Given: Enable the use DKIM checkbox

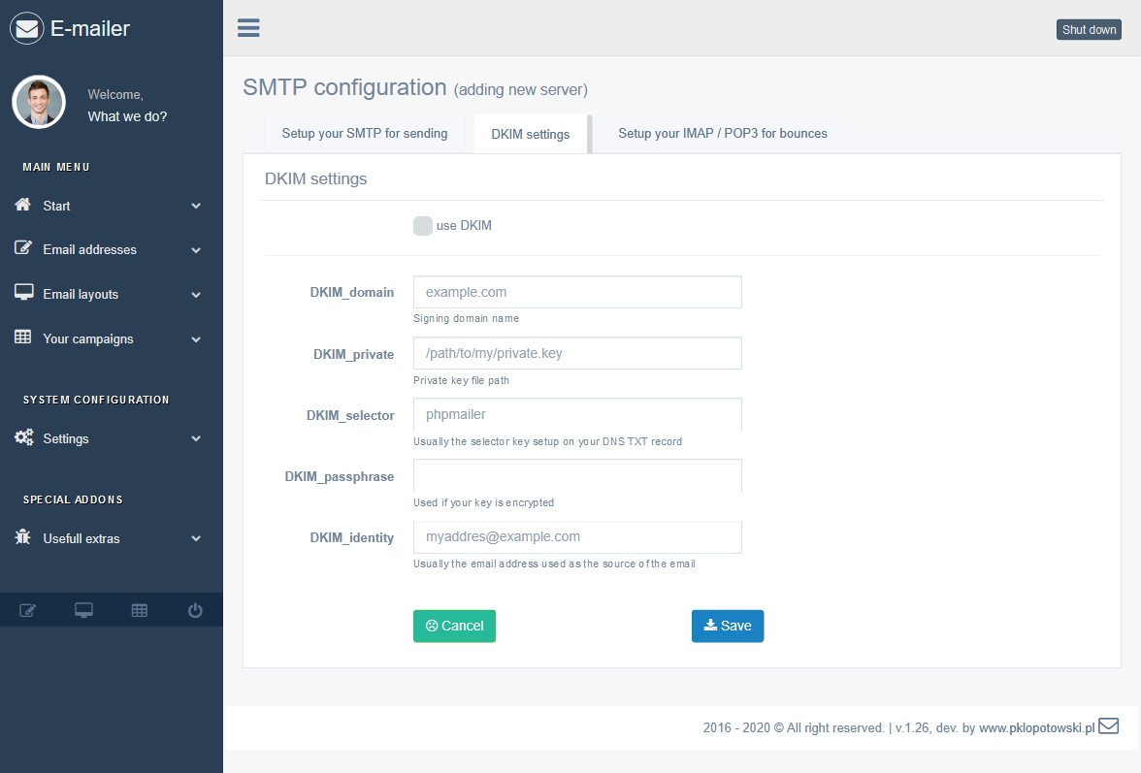Looking at the screenshot, I should click(x=423, y=225).
